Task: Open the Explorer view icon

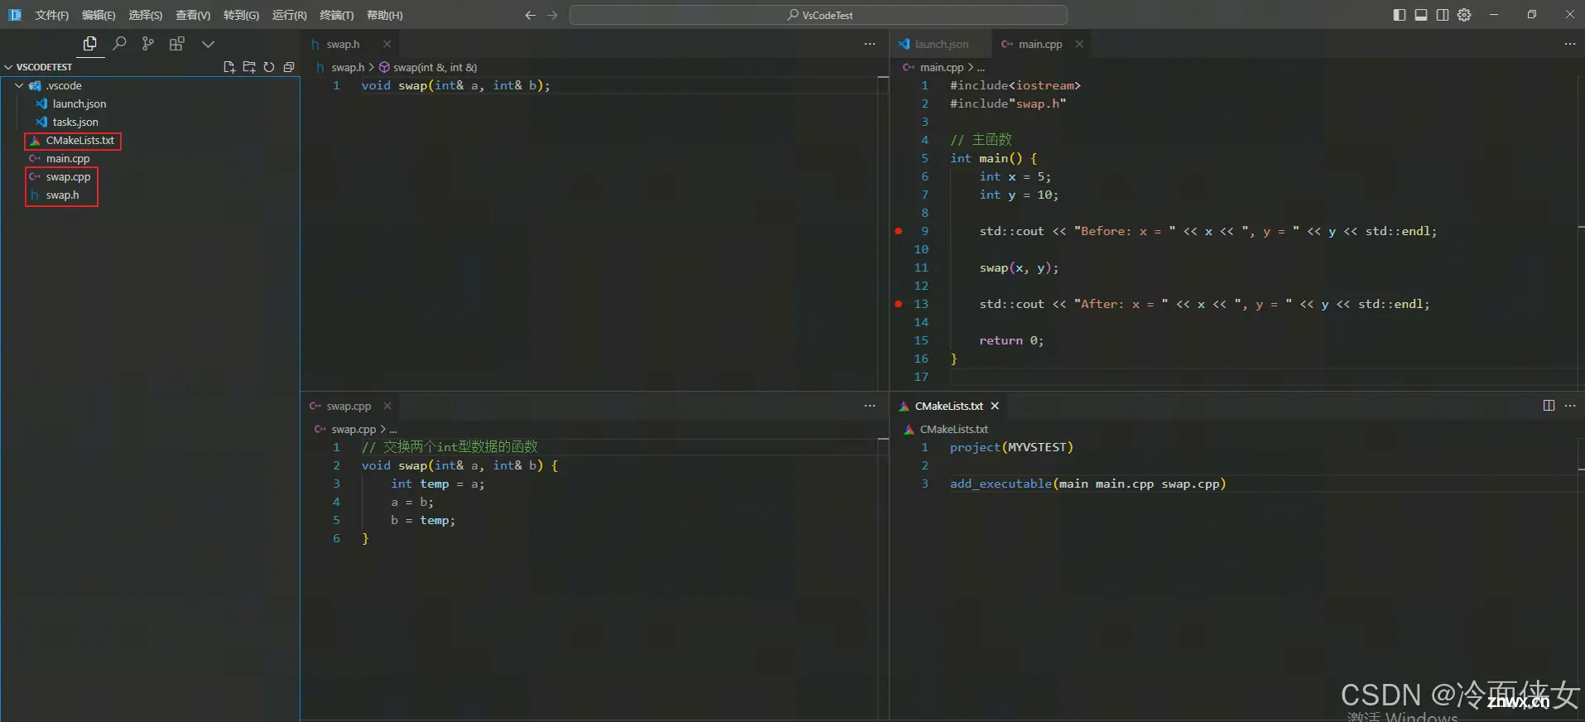Action: [90, 44]
